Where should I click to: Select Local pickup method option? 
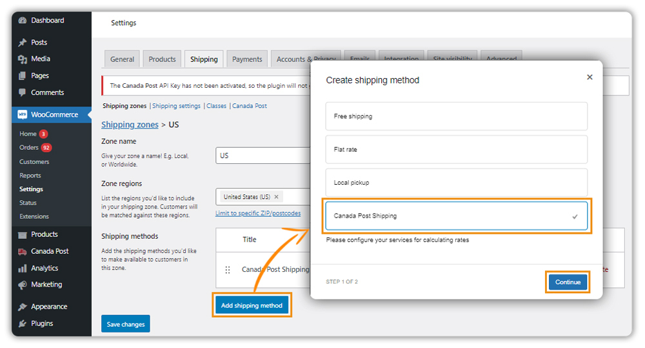click(456, 183)
